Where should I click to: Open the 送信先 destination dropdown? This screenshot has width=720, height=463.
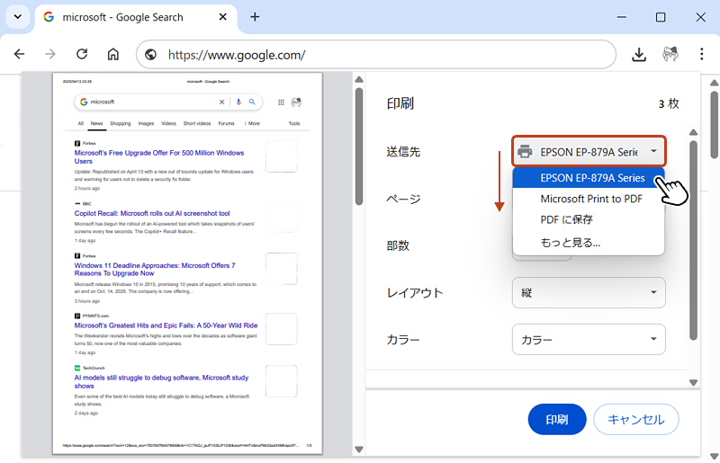[589, 151]
